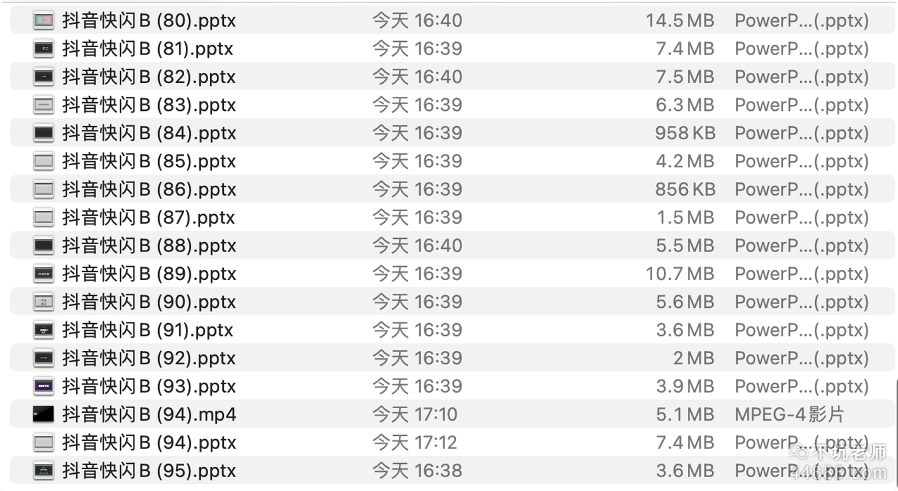Click the MPEG-4影片 kind label
The image size is (898, 491).
point(789,415)
